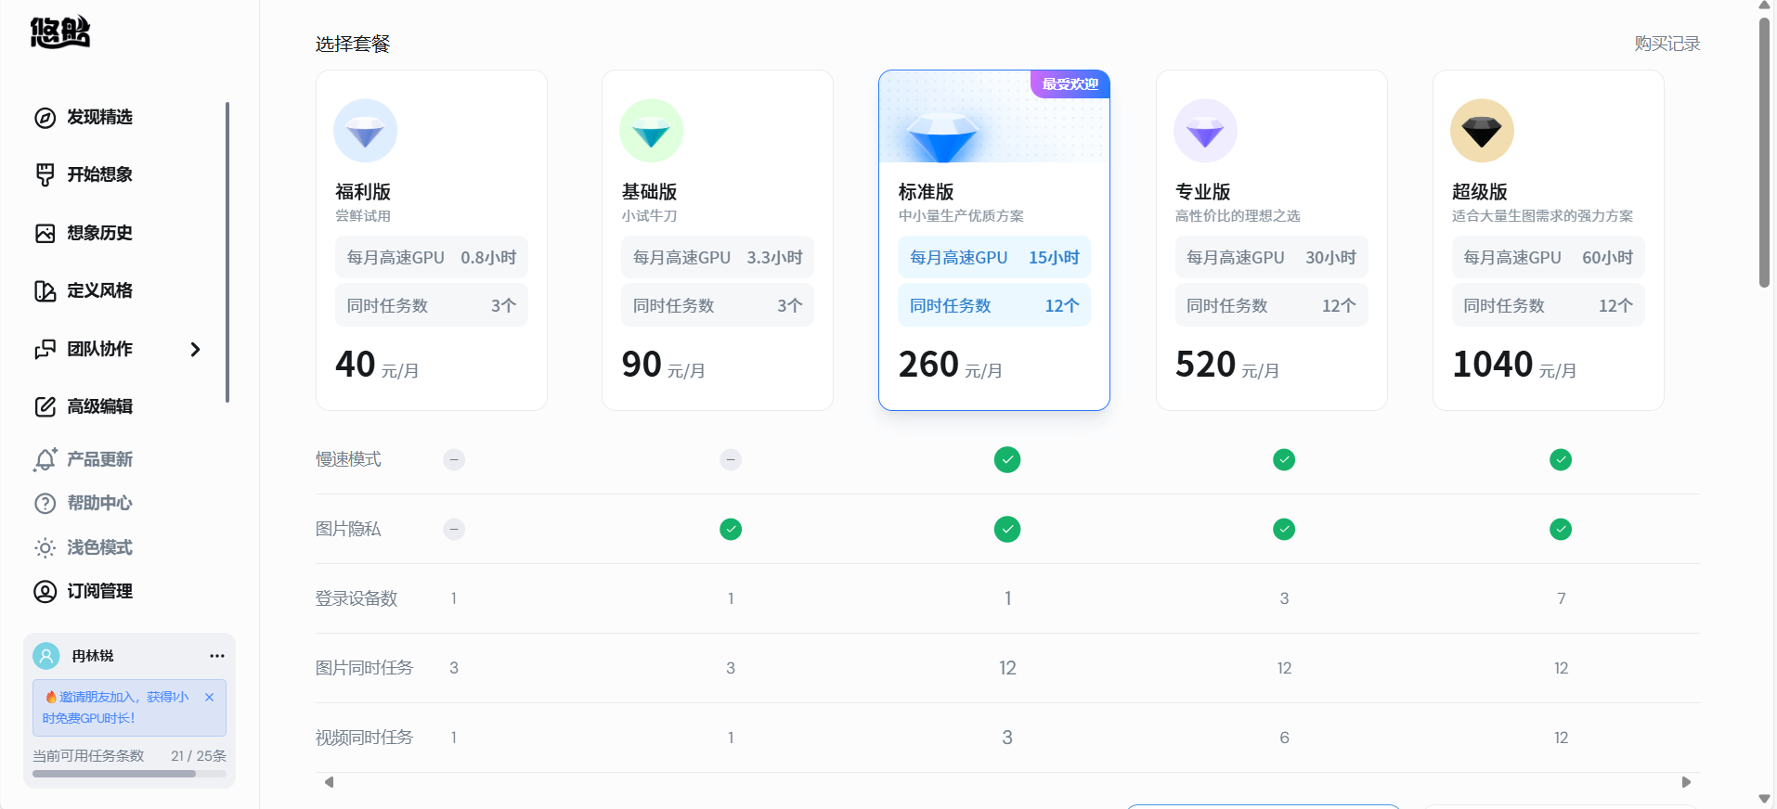Click 慢速模式 checkmark under 标准版
This screenshot has width=1777, height=809.
1006,459
